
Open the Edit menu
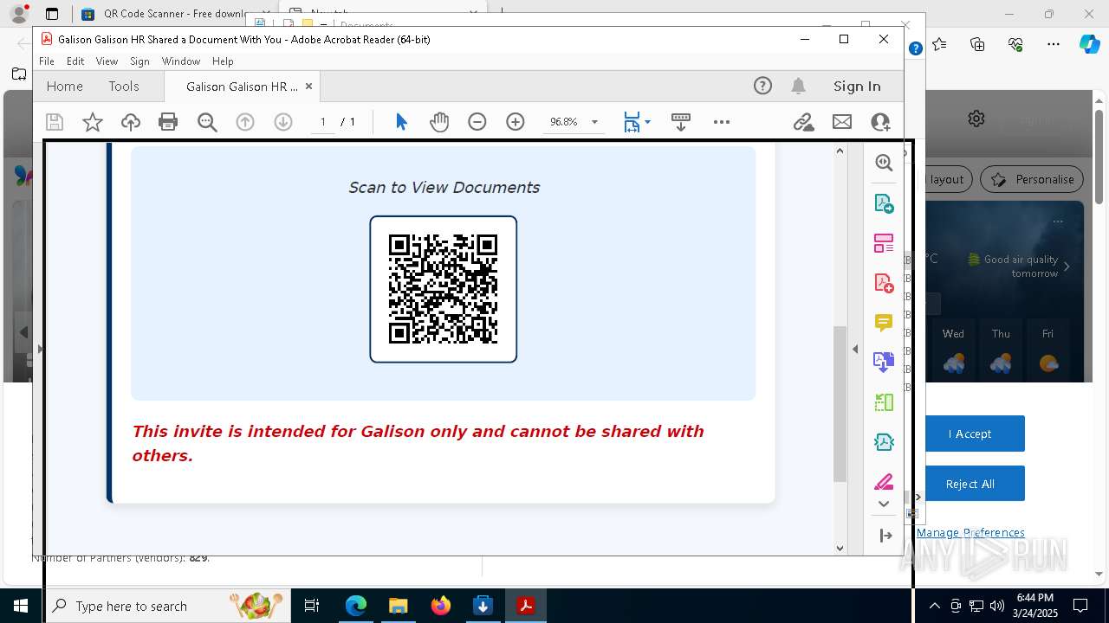(x=75, y=61)
